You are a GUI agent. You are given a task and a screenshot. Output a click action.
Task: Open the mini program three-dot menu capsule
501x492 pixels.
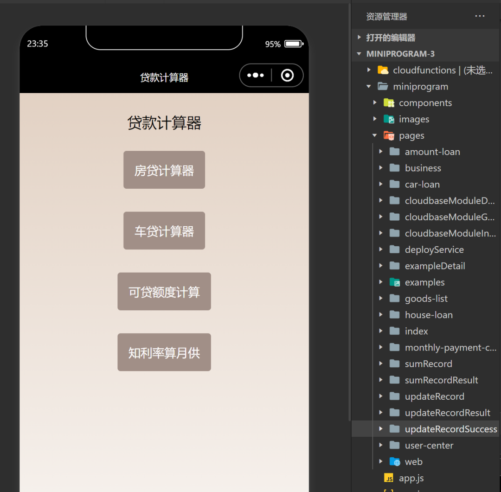[x=255, y=76]
